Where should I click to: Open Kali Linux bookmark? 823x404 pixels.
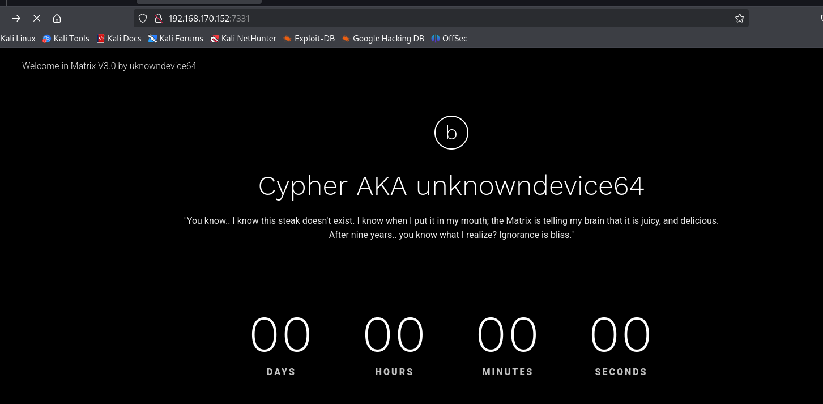[18, 39]
